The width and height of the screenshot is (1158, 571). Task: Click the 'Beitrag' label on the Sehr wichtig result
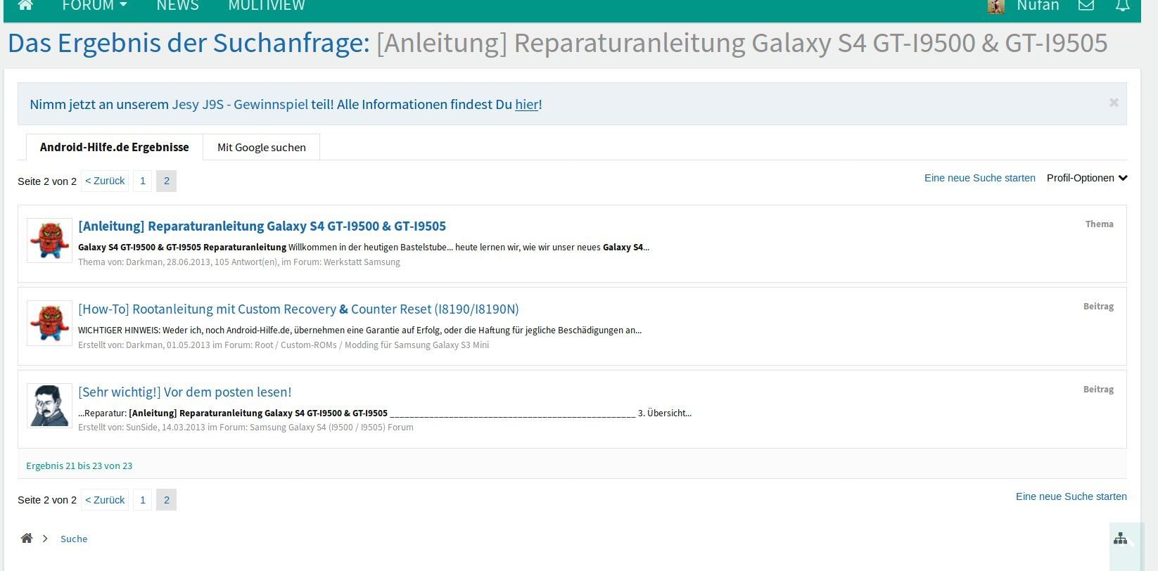tap(1098, 389)
